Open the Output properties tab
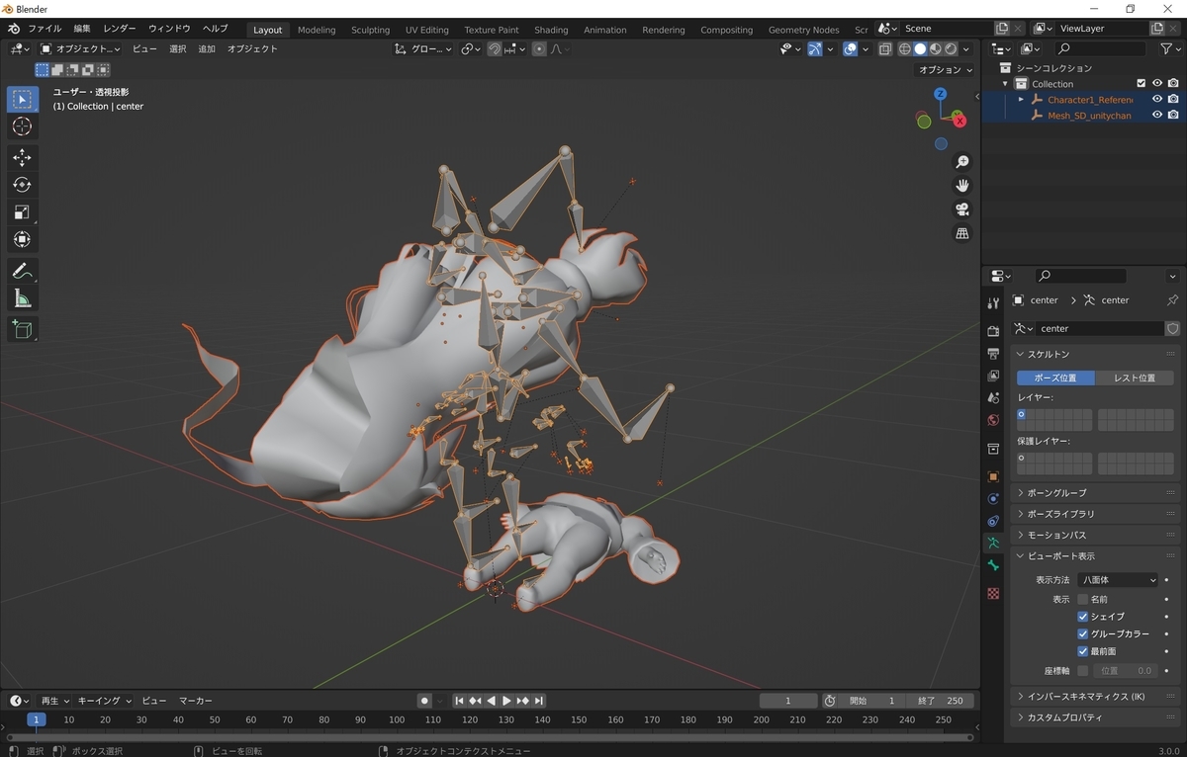 click(993, 354)
